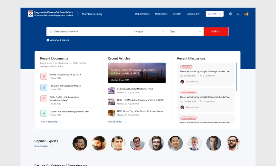This screenshot has width=276, height=166.
Task: Click the blue HPCL Karl-On Campaign document icon
Action: (x=44, y=87)
